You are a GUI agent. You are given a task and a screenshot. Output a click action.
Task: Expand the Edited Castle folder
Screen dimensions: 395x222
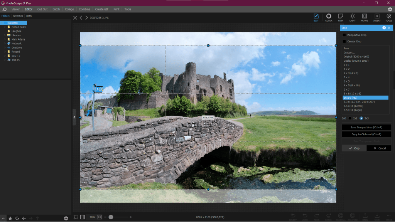point(5,27)
